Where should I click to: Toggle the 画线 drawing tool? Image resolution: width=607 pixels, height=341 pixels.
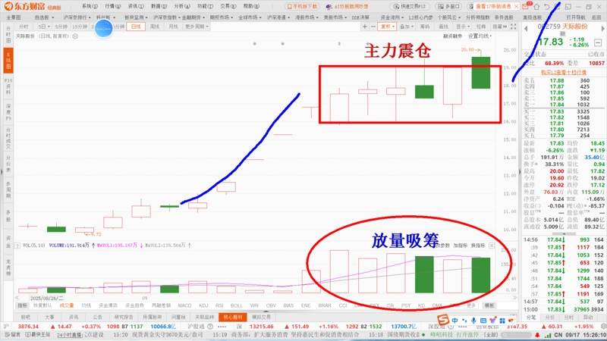(x=443, y=27)
